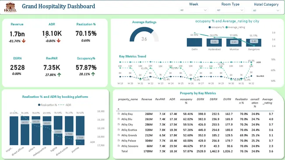Image resolution: width=285 pixels, height=160 pixels.
Task: Open the Room Type filter dropdown
Action: (230, 10)
